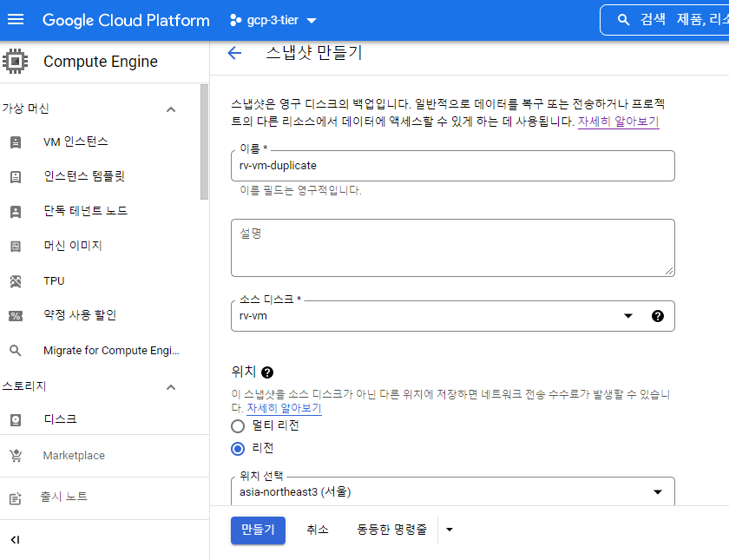Click the Compute Engine heading
Image resolution: width=729 pixels, height=560 pixels.
tap(101, 62)
